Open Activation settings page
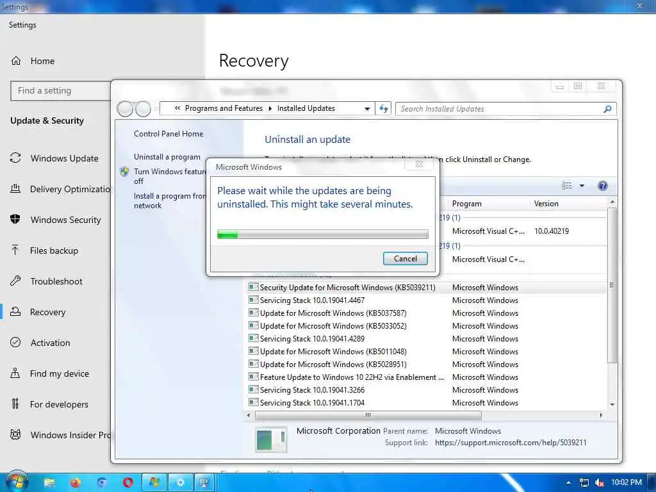The width and height of the screenshot is (656, 492). click(50, 343)
